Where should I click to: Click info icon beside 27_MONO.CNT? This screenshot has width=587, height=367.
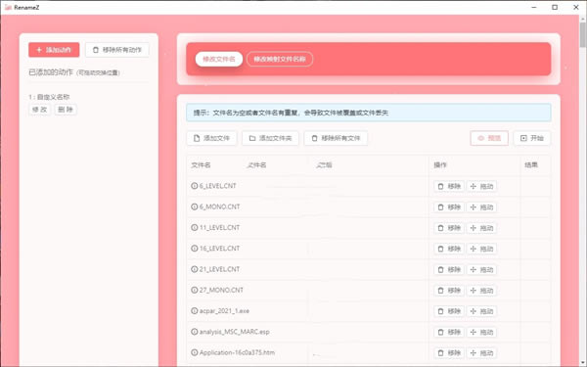(x=195, y=290)
